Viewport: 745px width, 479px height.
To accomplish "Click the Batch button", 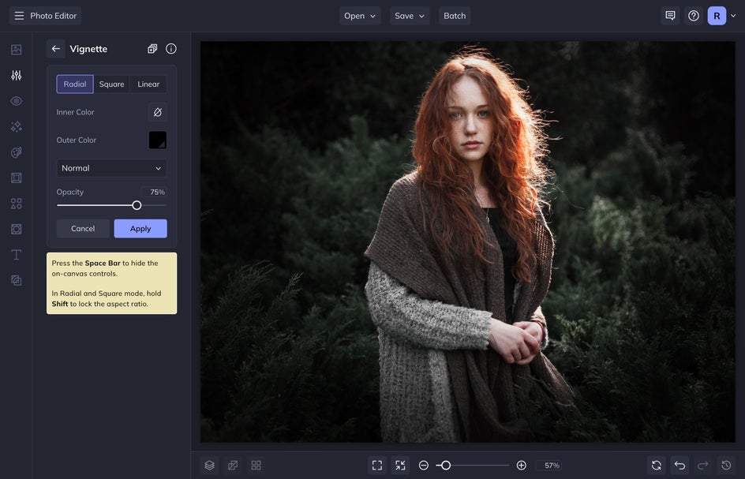I will (455, 16).
